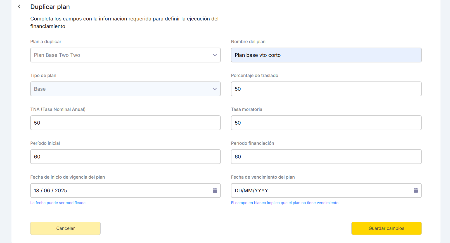This screenshot has width=450, height=243.
Task: Click the Período inicial input
Action: 125,157
